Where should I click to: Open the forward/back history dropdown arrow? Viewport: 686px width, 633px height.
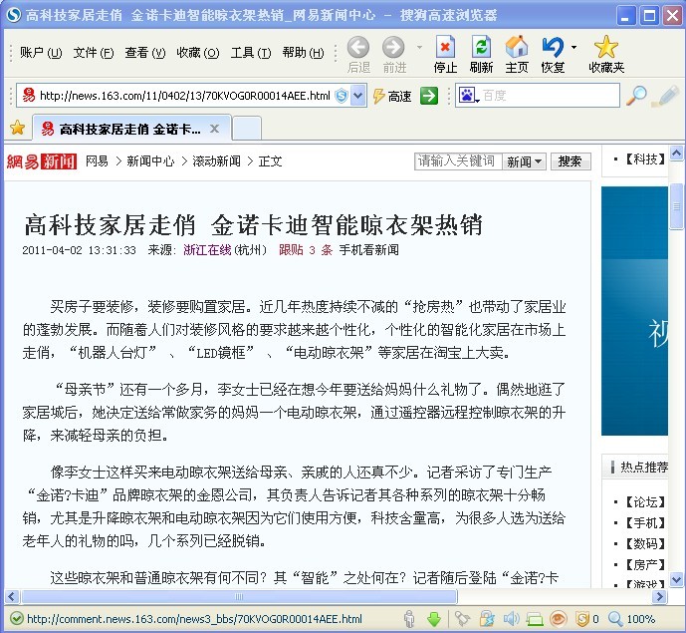click(x=419, y=47)
